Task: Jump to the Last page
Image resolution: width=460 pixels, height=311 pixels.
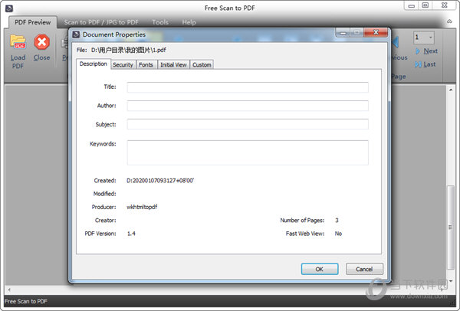Action: click(425, 64)
